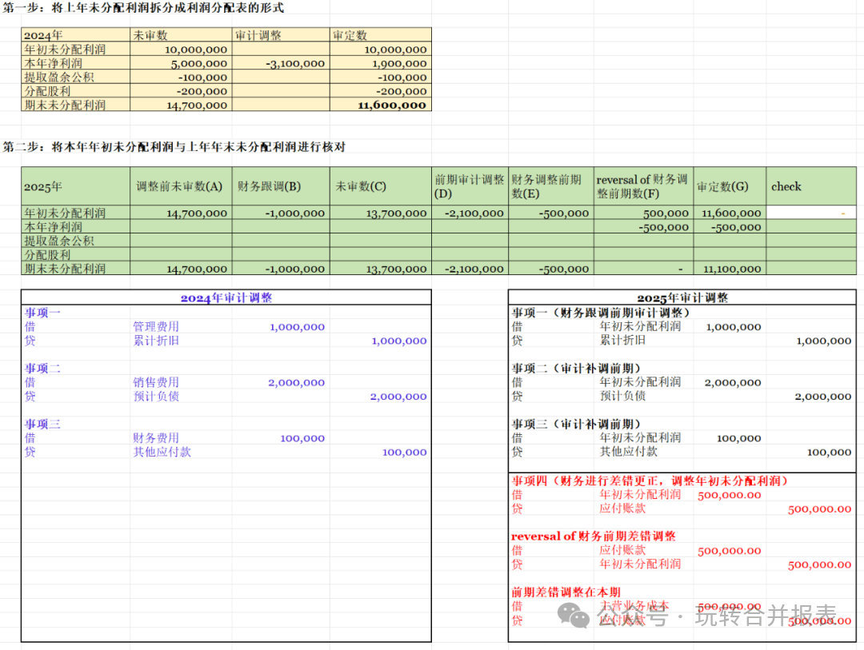Click the '2024年审计调整' section title
This screenshot has height=650, width=864.
point(226,297)
